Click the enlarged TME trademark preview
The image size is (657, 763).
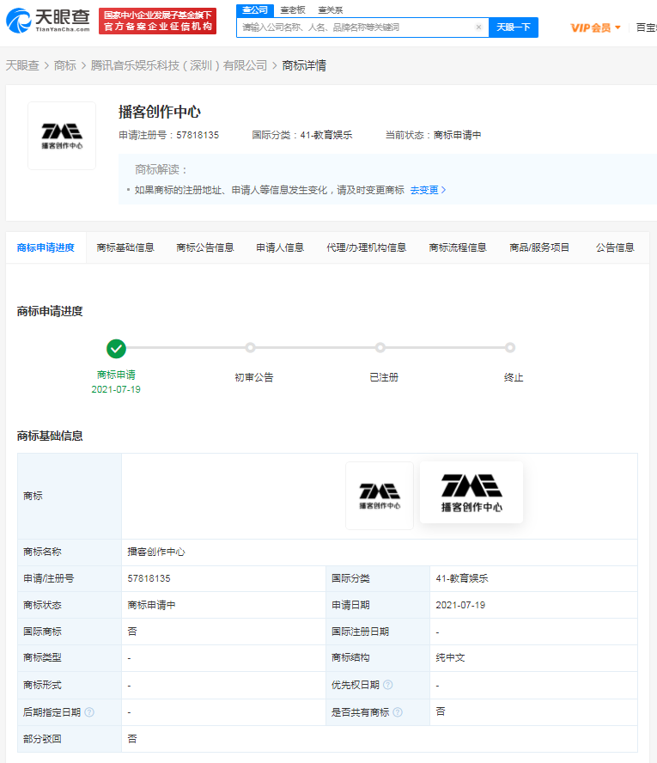[471, 492]
